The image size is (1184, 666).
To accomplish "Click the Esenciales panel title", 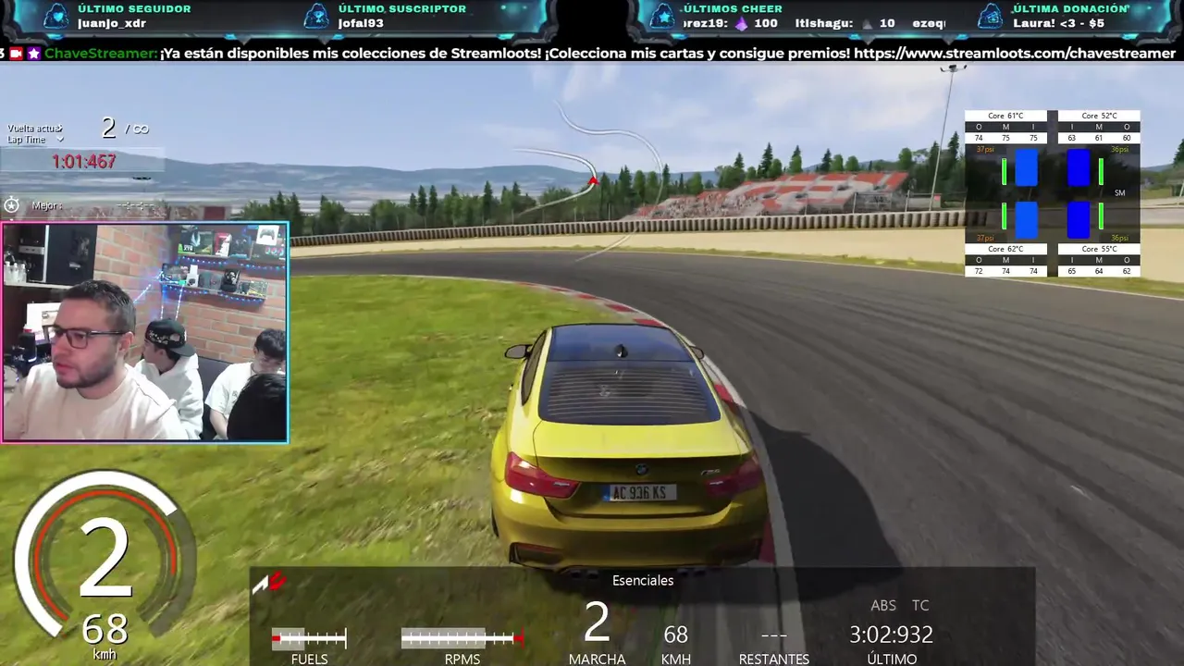I will 643,581.
